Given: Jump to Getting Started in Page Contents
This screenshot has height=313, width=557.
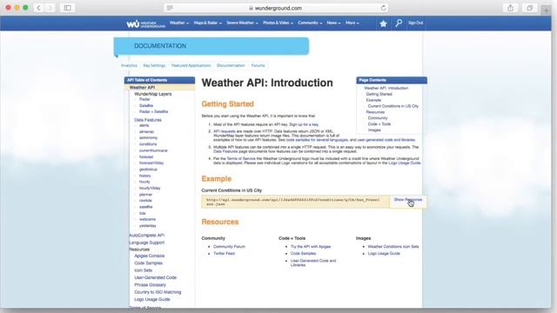Looking at the screenshot, I should point(379,94).
